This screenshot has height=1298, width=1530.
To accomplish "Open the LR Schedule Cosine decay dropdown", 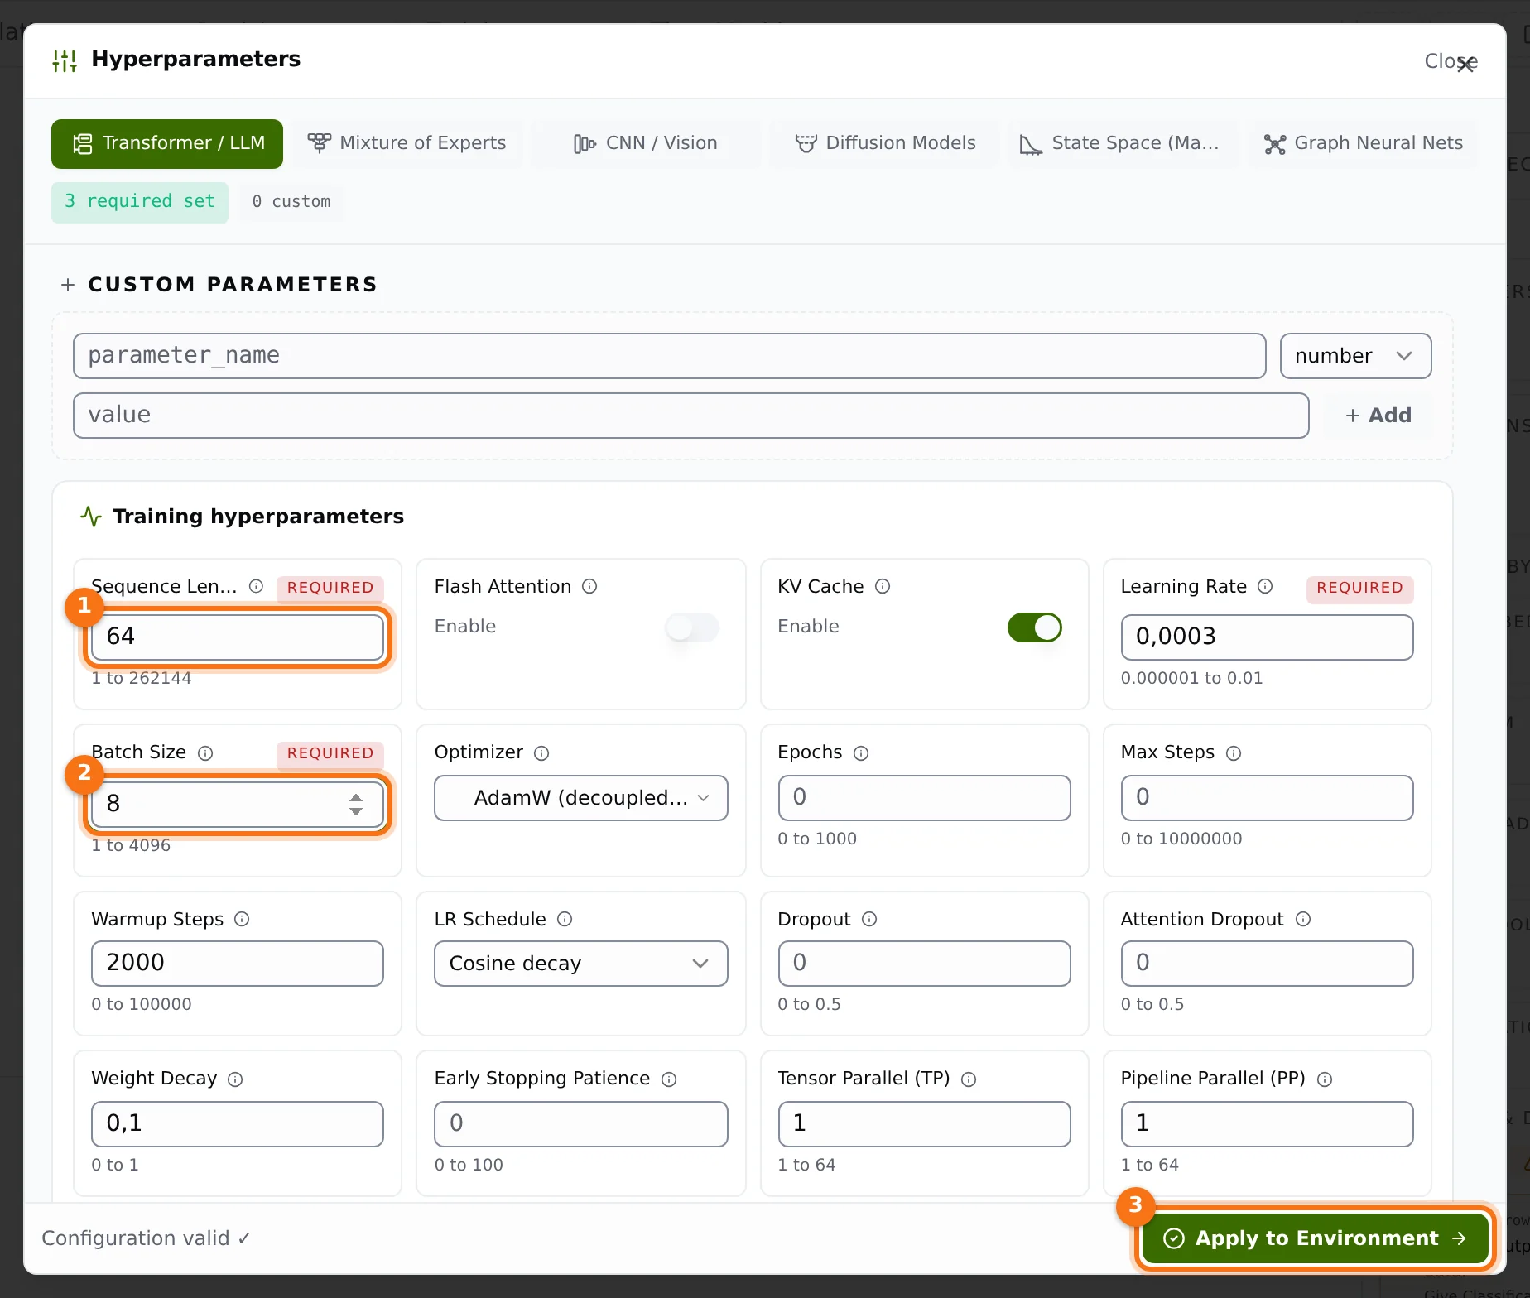I will click(580, 964).
